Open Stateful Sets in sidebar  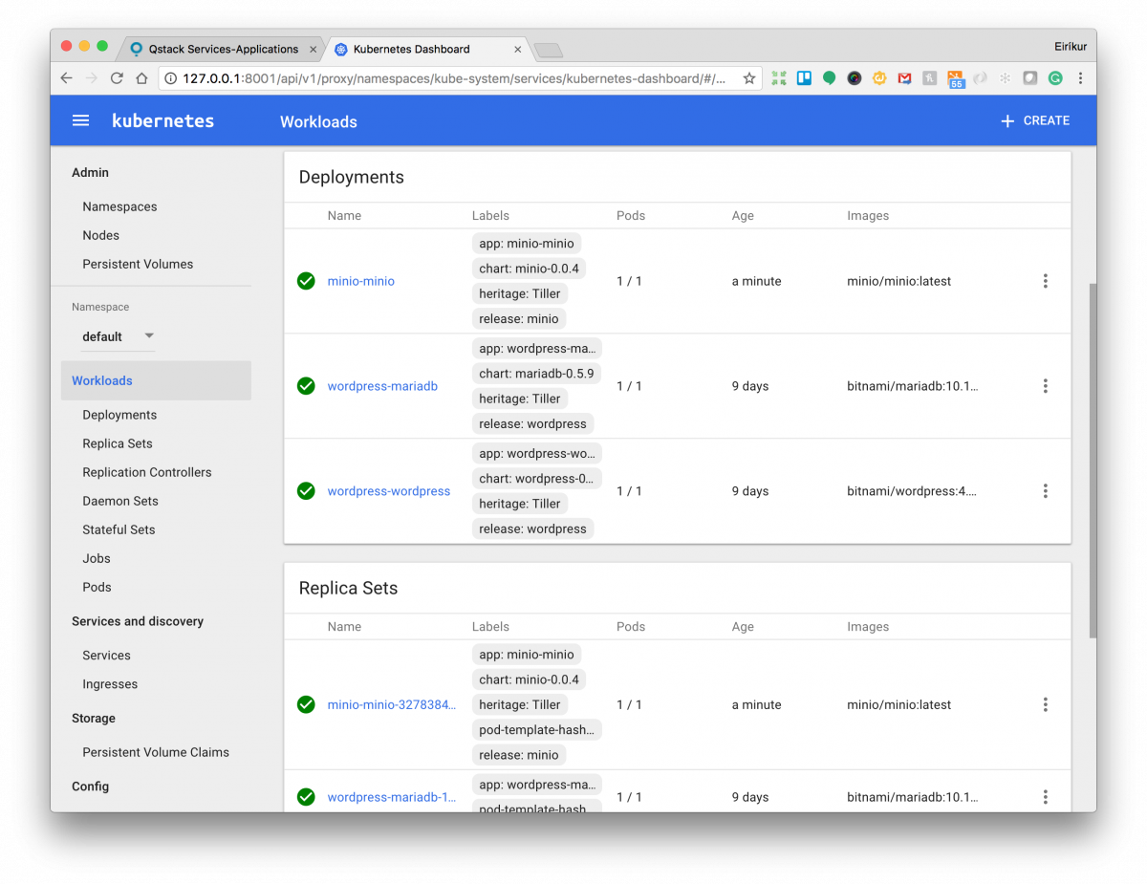(119, 529)
